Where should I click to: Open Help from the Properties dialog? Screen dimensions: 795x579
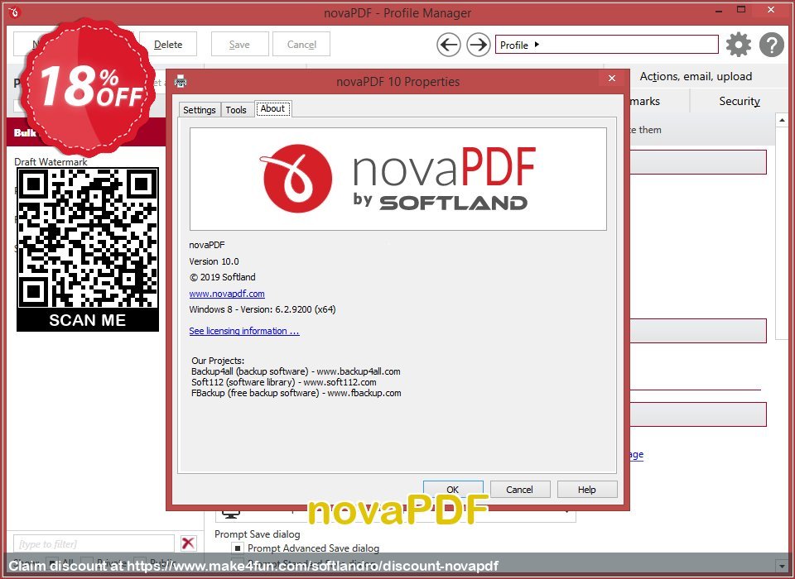point(586,490)
